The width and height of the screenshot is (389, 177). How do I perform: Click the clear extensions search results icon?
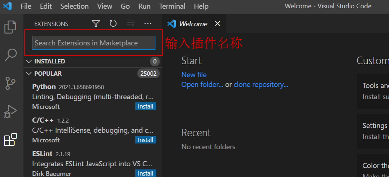click(131, 23)
